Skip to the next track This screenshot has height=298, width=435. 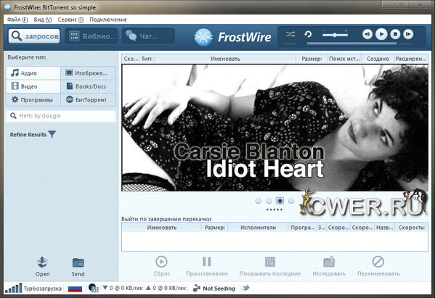point(408,34)
